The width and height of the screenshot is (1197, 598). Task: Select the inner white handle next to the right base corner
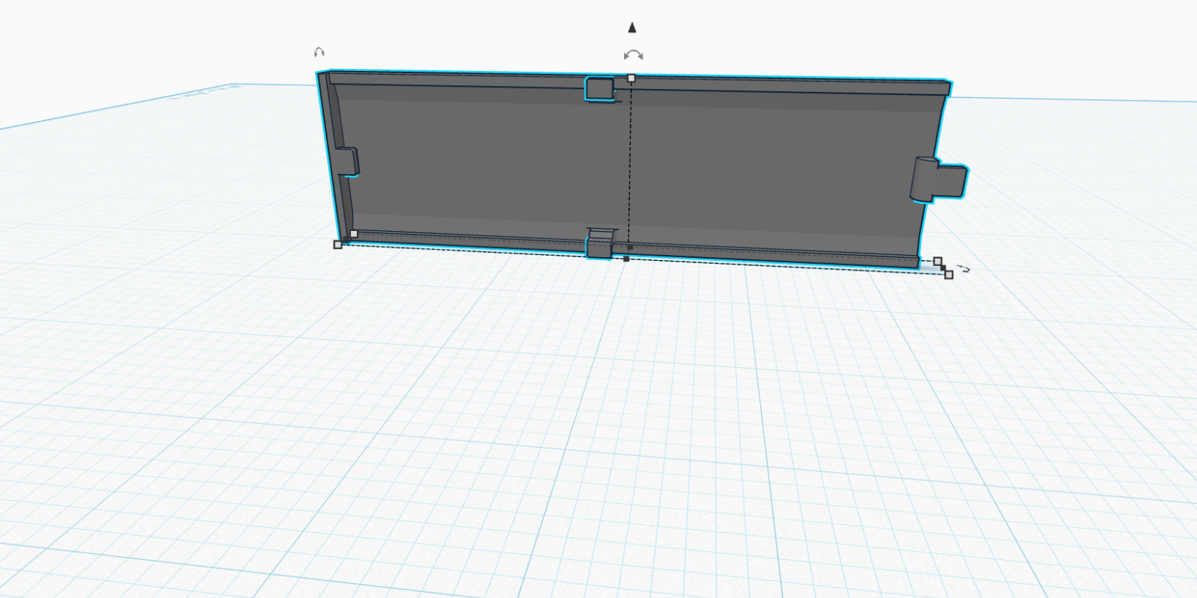tap(937, 261)
